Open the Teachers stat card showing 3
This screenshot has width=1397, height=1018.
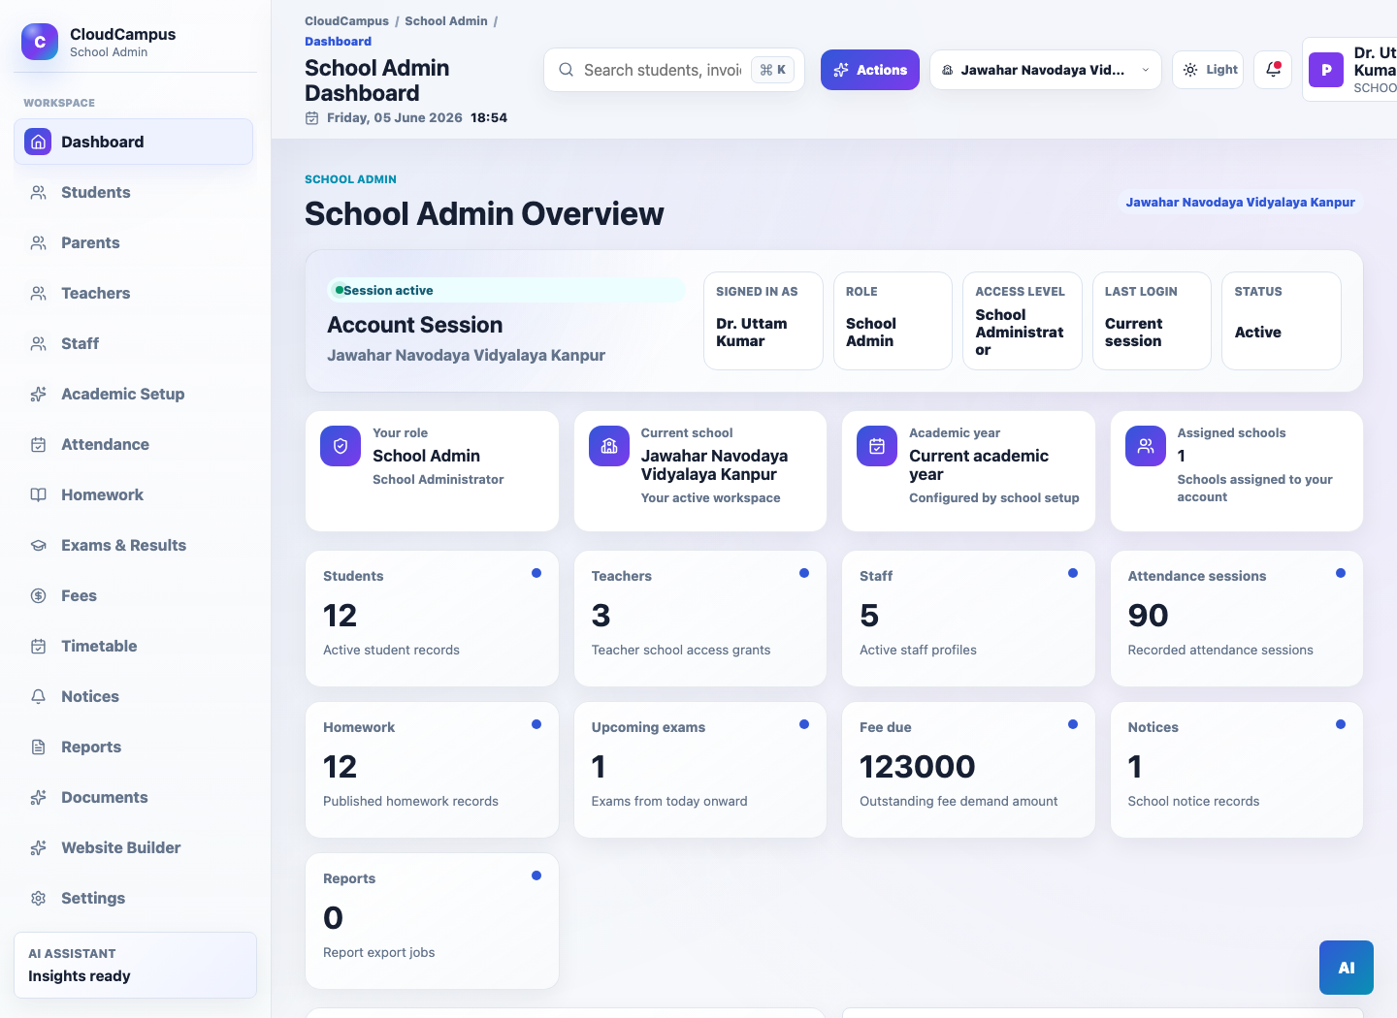click(700, 619)
